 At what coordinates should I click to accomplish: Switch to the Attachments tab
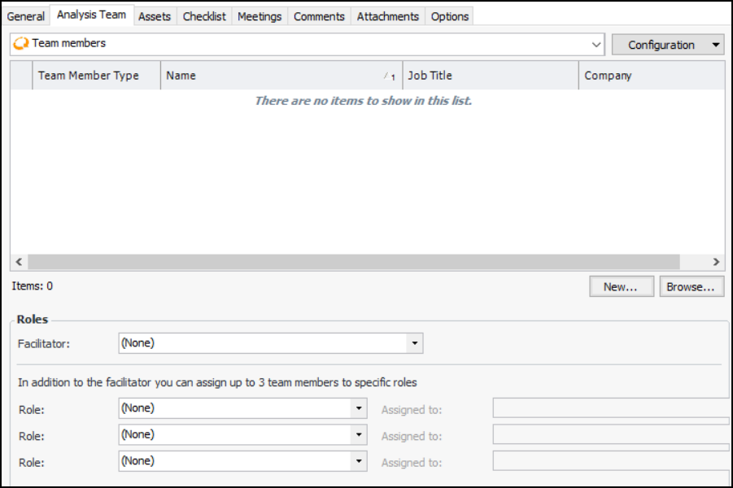click(388, 16)
